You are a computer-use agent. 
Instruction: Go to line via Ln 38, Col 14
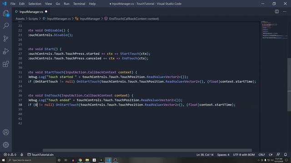click(x=205, y=154)
